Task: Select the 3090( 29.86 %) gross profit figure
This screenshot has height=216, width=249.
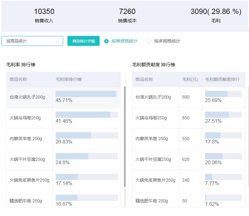Action: click(216, 11)
